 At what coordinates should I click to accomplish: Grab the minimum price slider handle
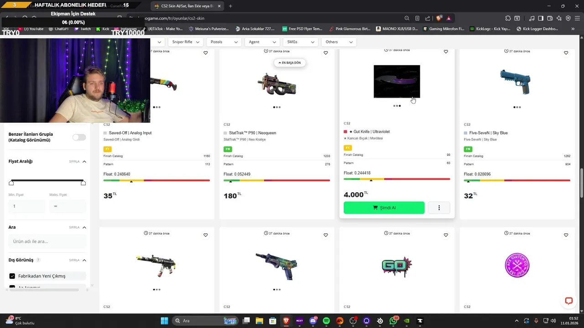coord(11,183)
